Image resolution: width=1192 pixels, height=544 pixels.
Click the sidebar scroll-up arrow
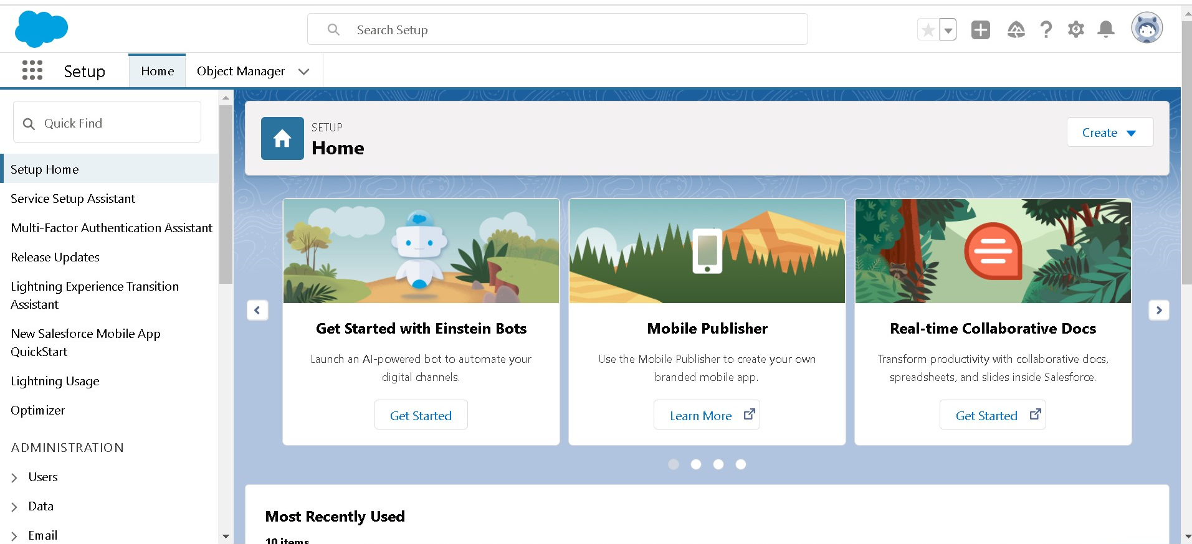[226, 98]
